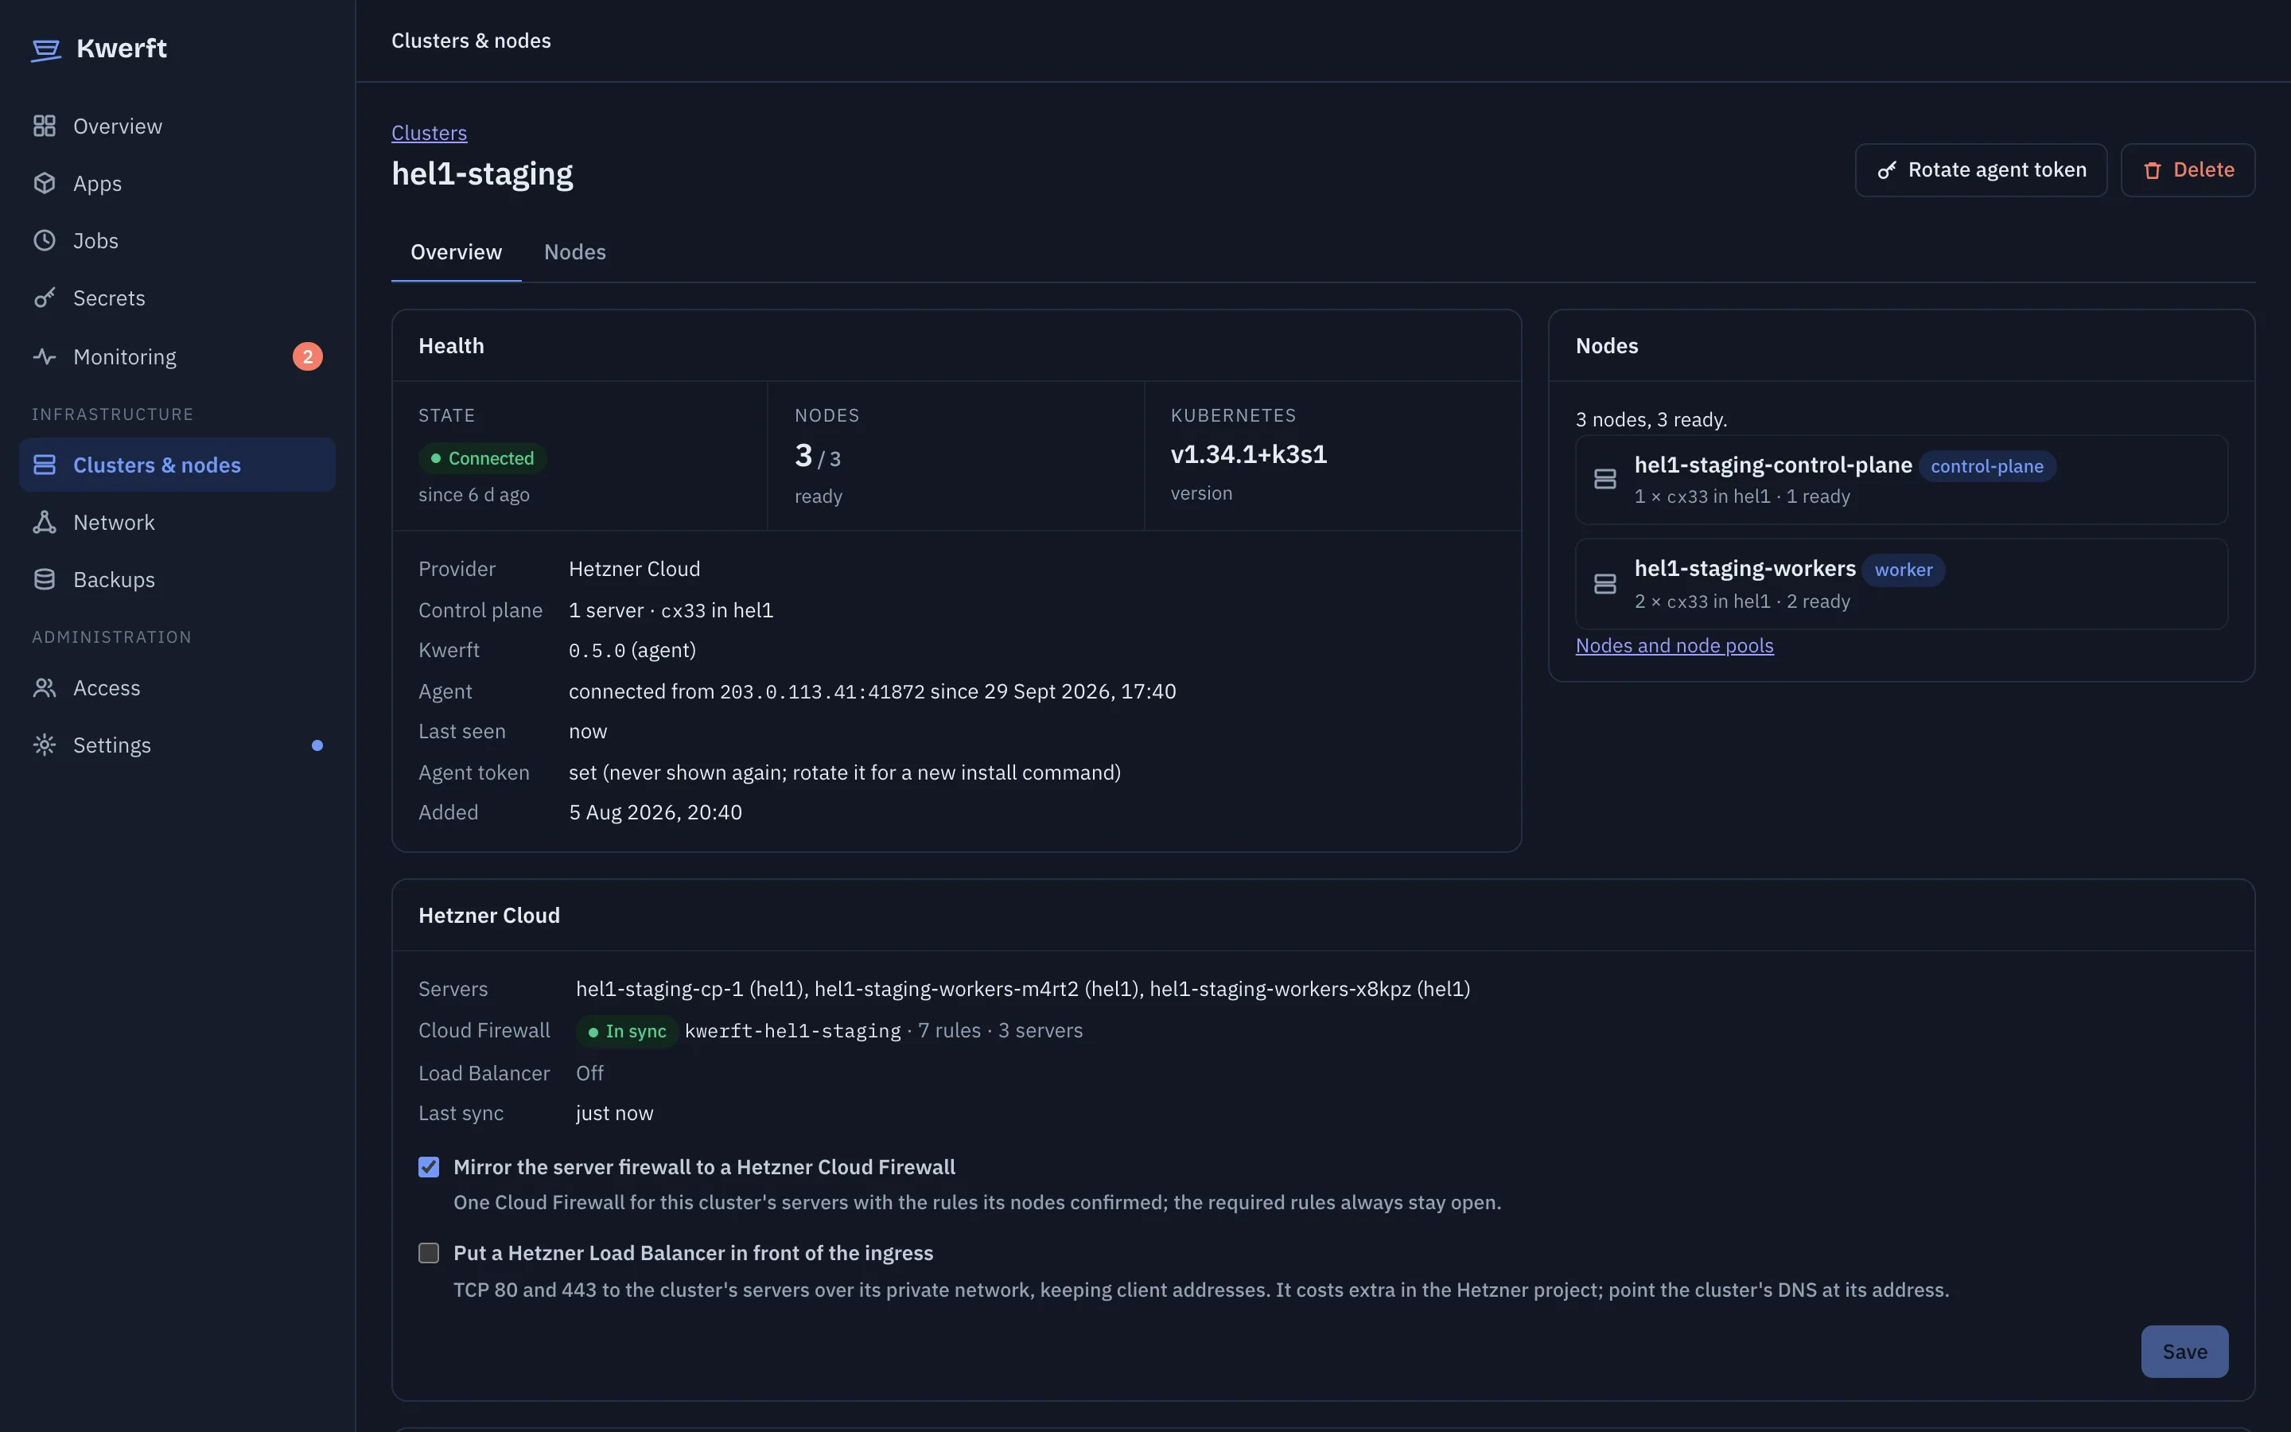Click the Settings gear icon

45,745
